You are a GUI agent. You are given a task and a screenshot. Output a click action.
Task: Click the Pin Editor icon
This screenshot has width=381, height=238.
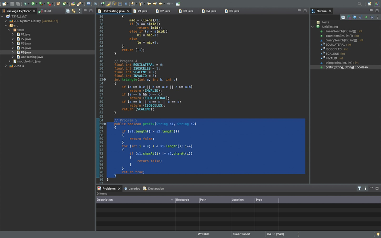(178, 4)
